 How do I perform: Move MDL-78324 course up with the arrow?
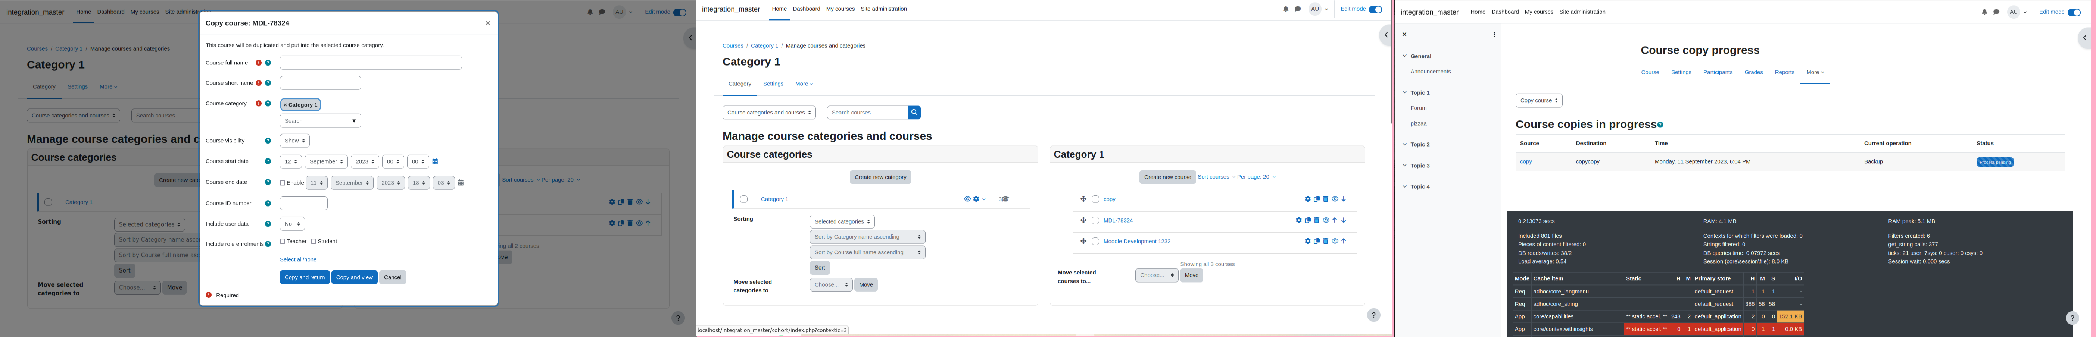[1334, 220]
